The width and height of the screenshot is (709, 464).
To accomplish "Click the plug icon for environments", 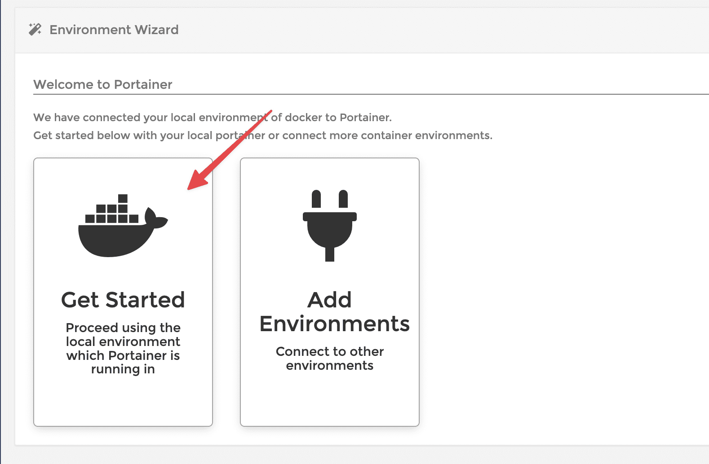I will pos(330,226).
